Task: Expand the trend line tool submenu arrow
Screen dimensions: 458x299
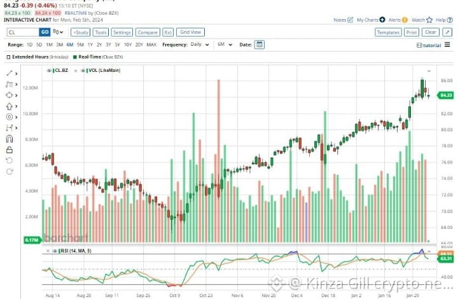Action: click(17, 74)
